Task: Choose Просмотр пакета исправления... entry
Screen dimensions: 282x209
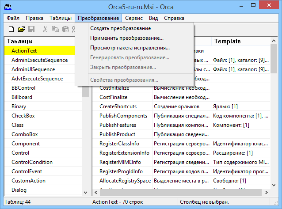Action: pyautogui.click(x=134, y=48)
